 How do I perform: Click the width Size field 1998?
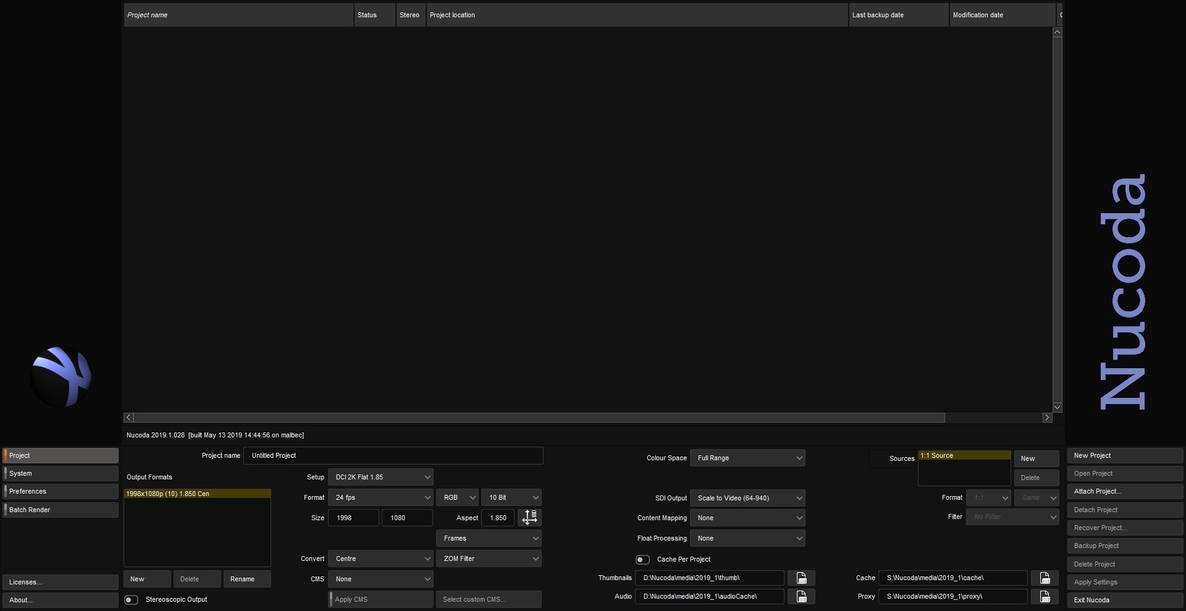(x=353, y=518)
